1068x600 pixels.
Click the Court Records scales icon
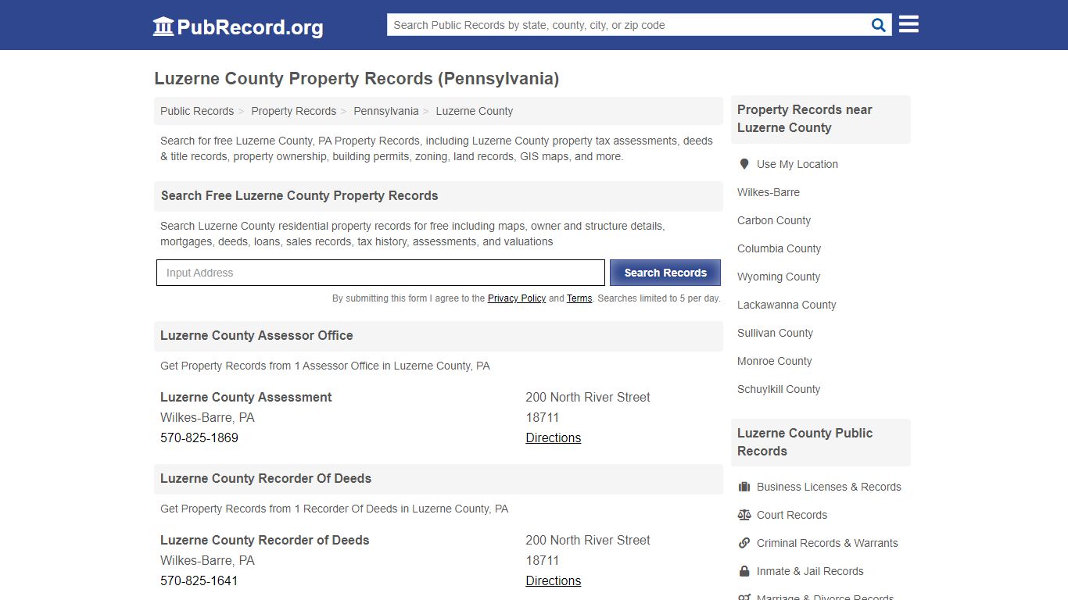point(744,515)
